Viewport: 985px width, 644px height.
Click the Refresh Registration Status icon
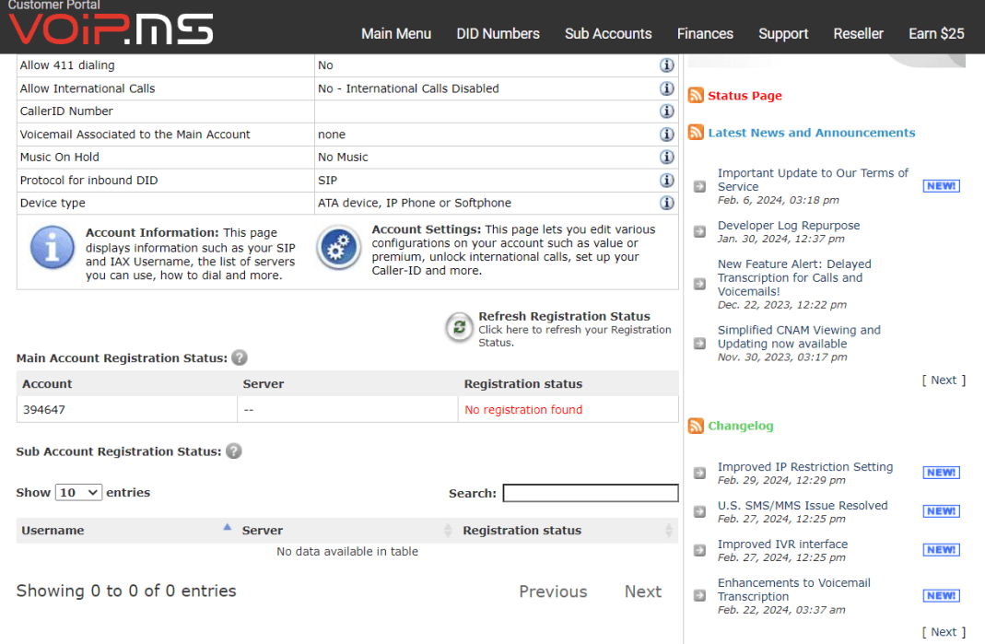pyautogui.click(x=459, y=328)
